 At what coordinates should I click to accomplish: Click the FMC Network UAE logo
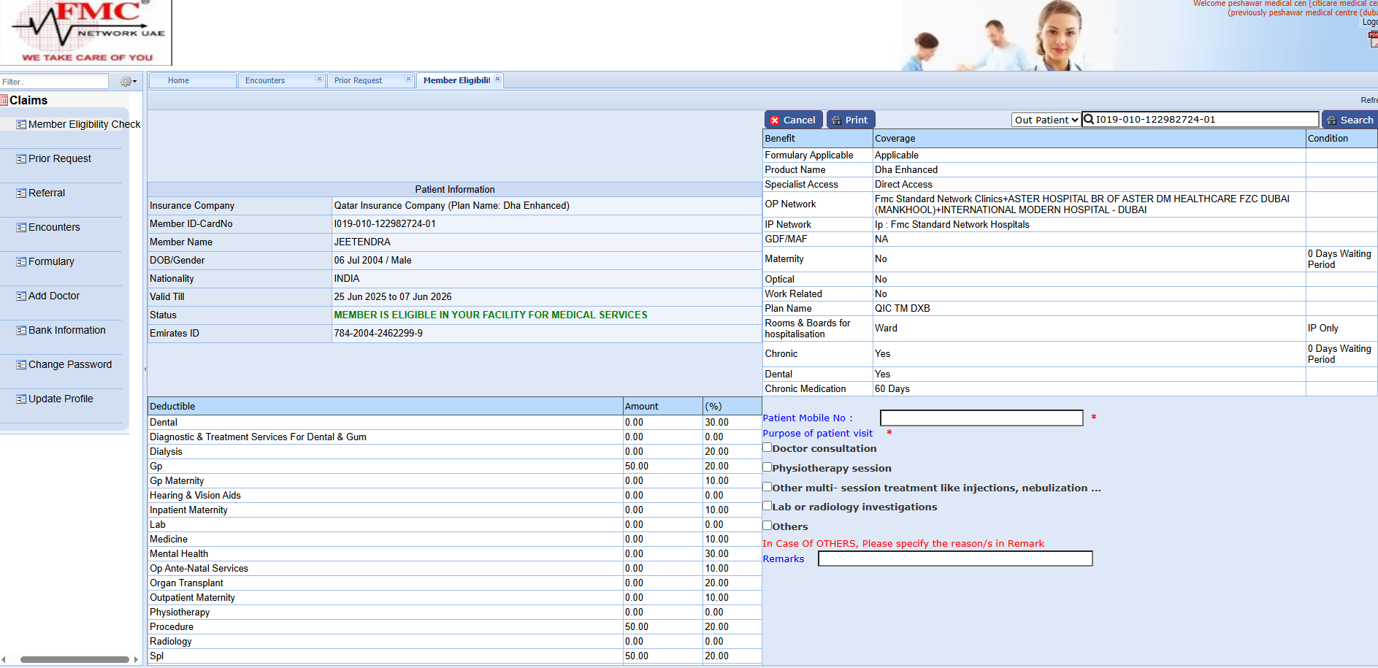click(x=86, y=33)
